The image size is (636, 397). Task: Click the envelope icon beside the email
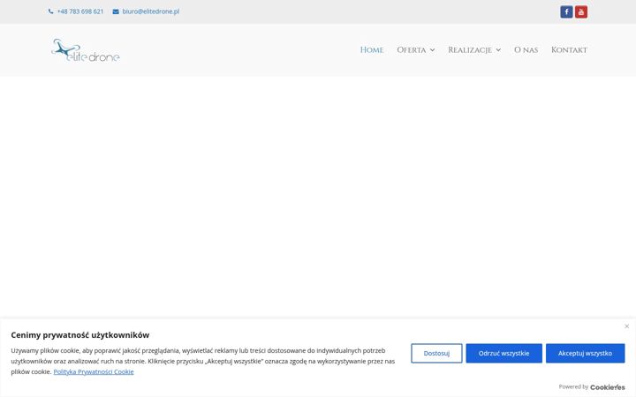(x=116, y=11)
